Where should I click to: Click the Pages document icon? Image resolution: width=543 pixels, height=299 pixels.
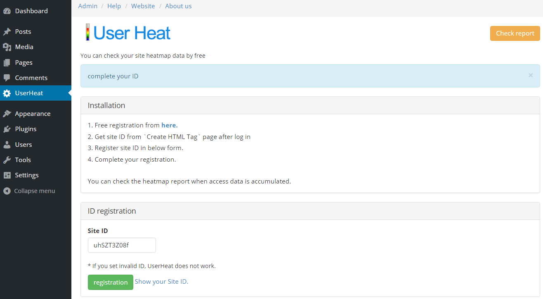[x=7, y=63]
